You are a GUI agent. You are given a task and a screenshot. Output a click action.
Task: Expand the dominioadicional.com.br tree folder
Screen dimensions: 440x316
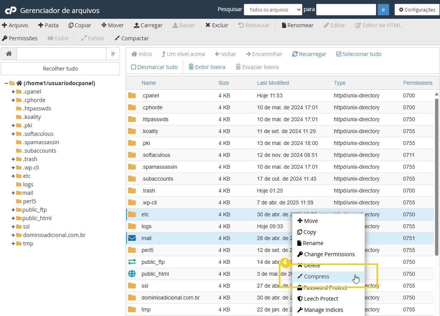point(13,235)
